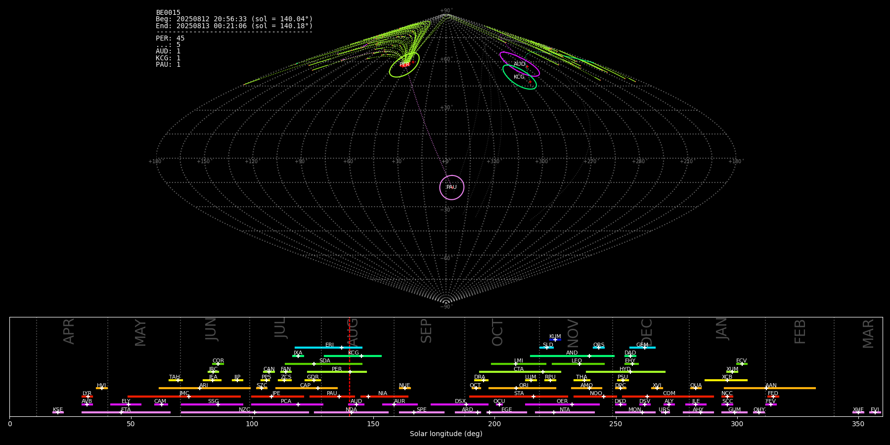Click the 350 tick label on the x-axis
Image resolution: width=890 pixels, height=445 pixels.
[x=858, y=424]
